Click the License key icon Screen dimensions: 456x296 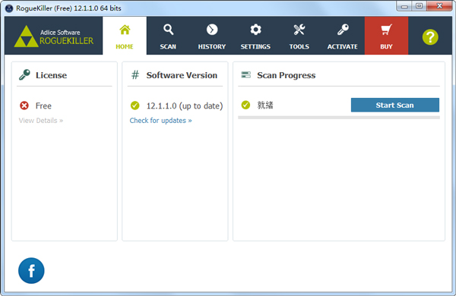pyautogui.click(x=24, y=74)
